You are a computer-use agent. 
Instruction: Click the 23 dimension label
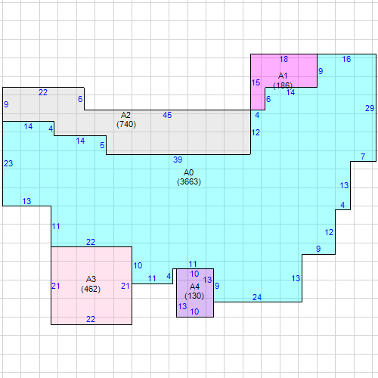tap(8, 163)
